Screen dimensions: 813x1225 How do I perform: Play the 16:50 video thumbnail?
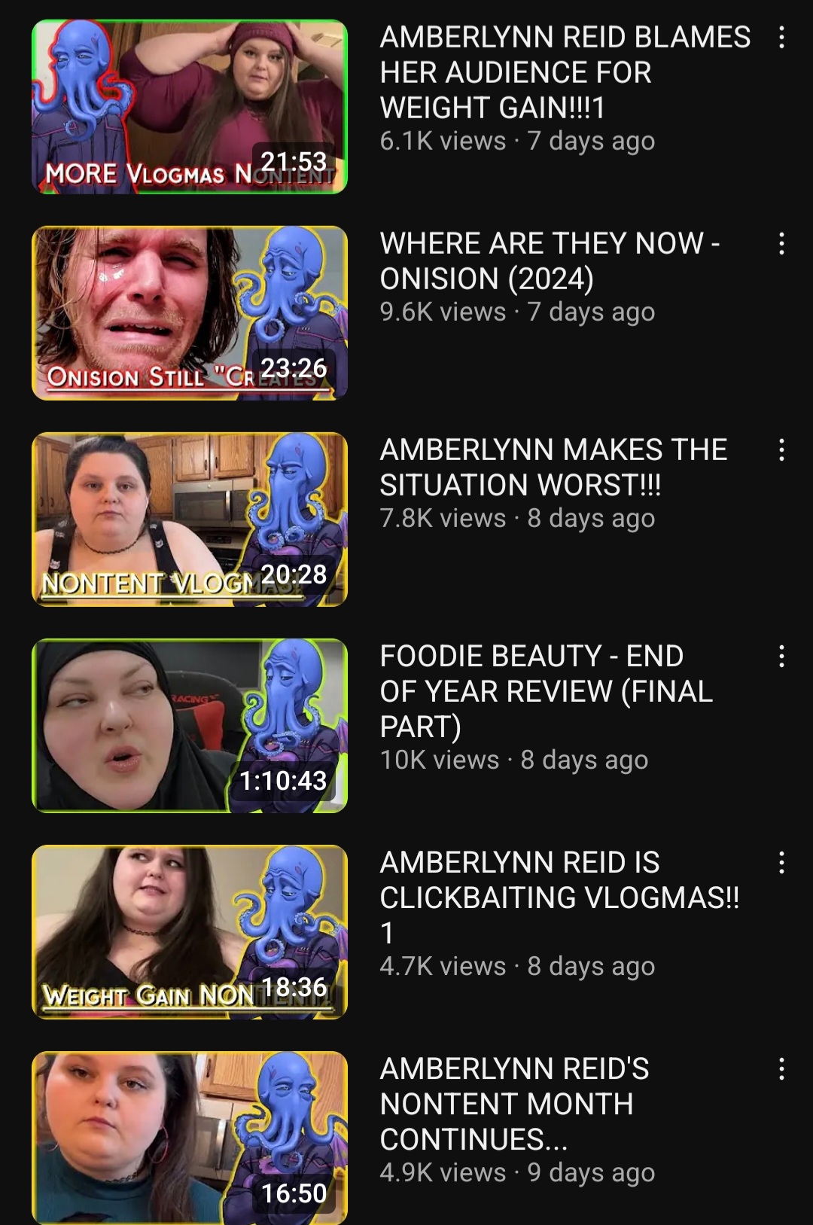click(x=190, y=1138)
